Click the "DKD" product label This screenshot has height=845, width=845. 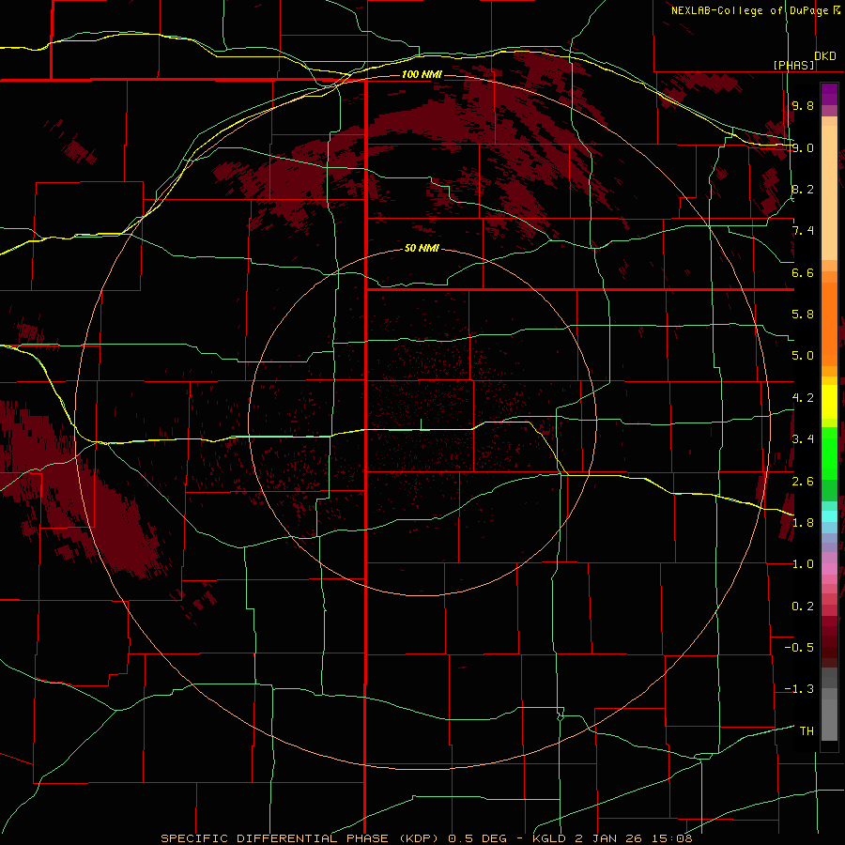click(x=825, y=55)
